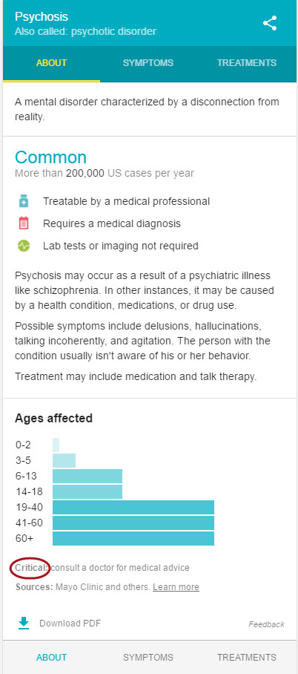Switch to bottom SYMPTOMS tab
Viewport: 298px width, 674px height.
tap(148, 657)
